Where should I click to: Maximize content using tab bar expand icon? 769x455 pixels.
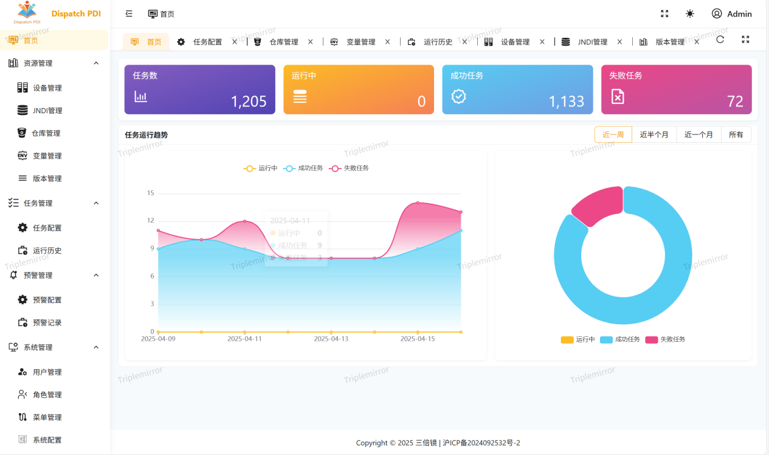click(745, 40)
